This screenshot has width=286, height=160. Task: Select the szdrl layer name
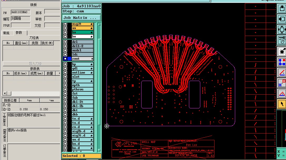(x=82, y=50)
